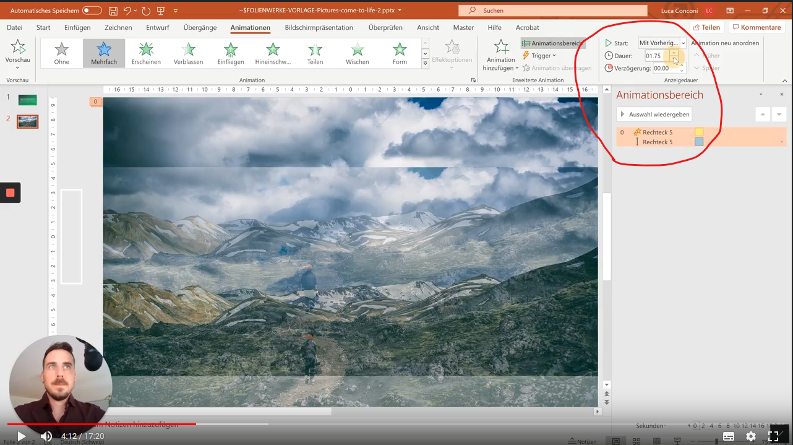Image resolution: width=793 pixels, height=445 pixels.
Task: Apply the Erscheinen animation
Action: pyautogui.click(x=146, y=53)
